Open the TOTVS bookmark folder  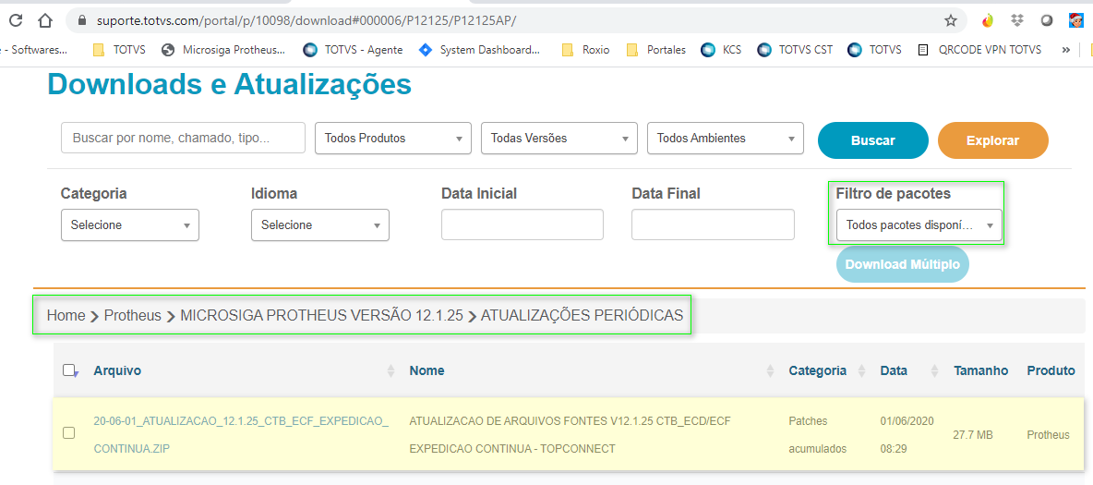118,50
